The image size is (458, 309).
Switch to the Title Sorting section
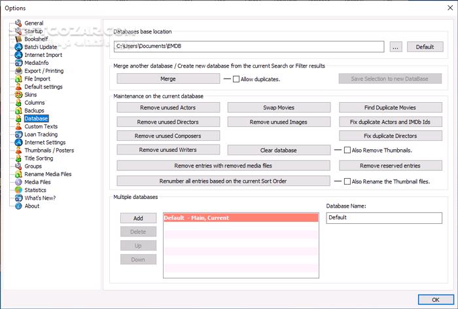[39, 158]
